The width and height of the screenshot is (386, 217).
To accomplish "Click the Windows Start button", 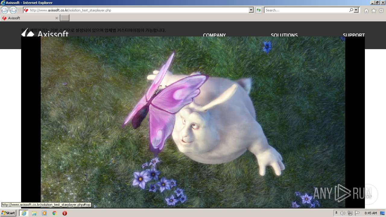I will click(x=8, y=213).
